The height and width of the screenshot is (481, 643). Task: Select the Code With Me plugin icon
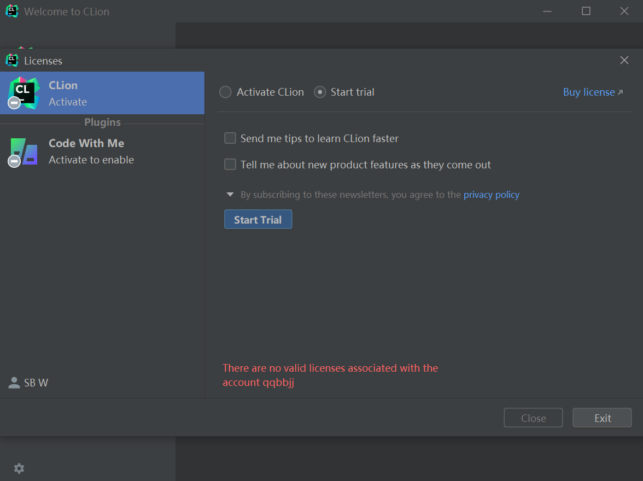24,152
